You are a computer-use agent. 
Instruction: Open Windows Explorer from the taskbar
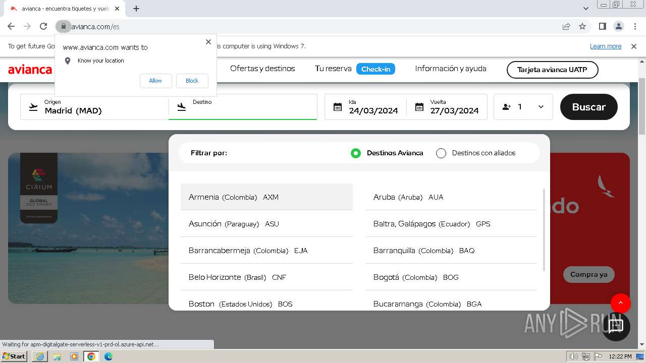coord(57,356)
